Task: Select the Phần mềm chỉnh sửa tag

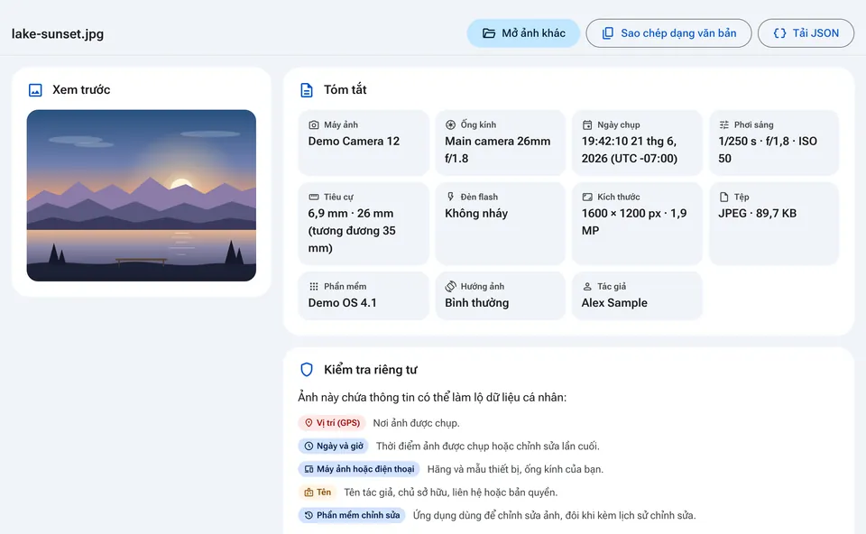Action: tap(352, 516)
